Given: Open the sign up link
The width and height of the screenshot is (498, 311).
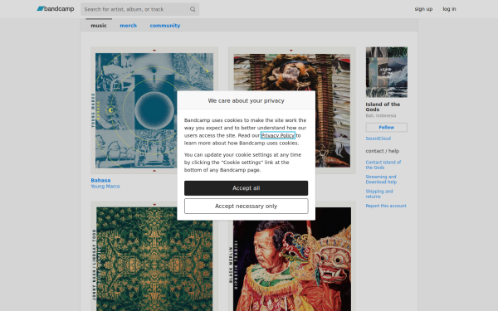Looking at the screenshot, I should [423, 9].
